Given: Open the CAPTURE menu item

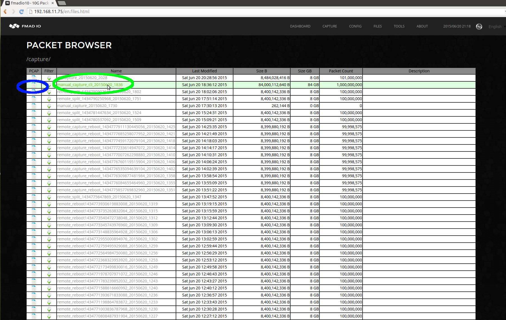Looking at the screenshot, I should click(x=329, y=26).
